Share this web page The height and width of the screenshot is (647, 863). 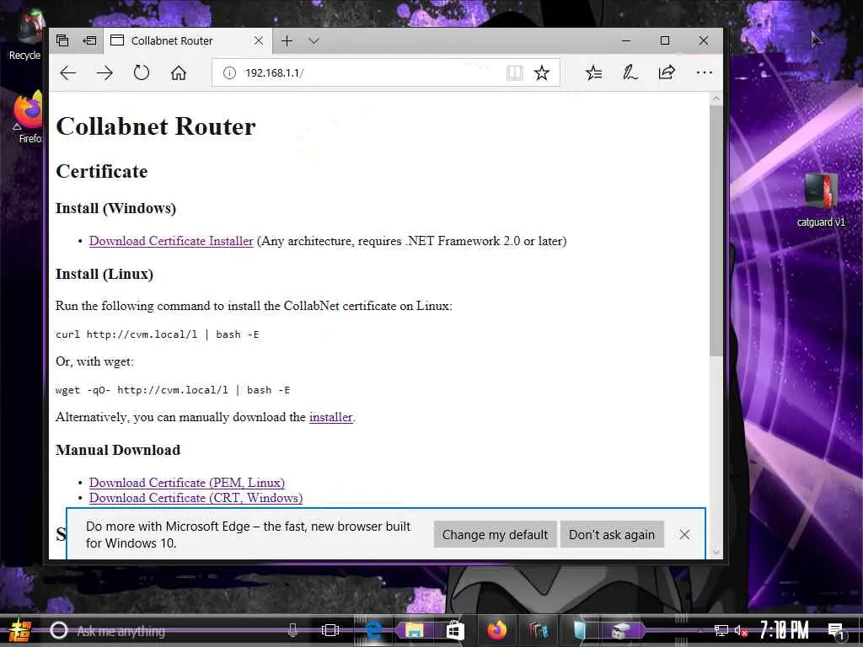coord(667,72)
